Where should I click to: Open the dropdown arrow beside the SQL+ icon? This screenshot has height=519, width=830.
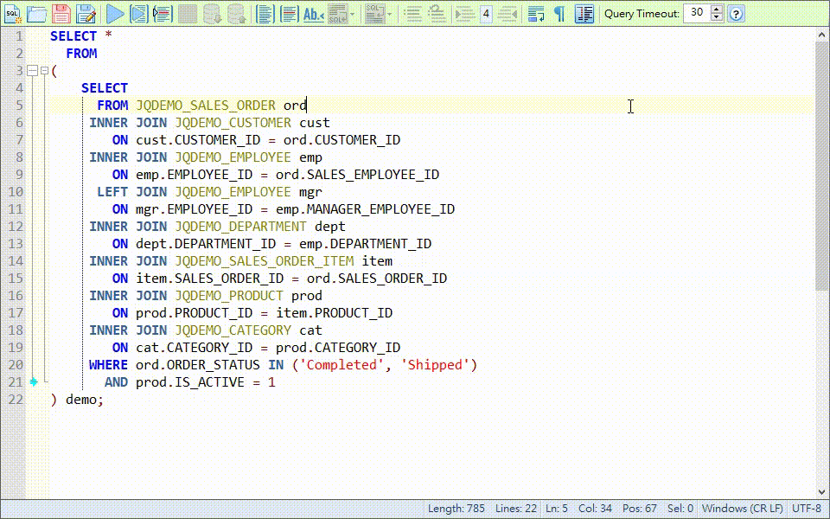tap(353, 14)
